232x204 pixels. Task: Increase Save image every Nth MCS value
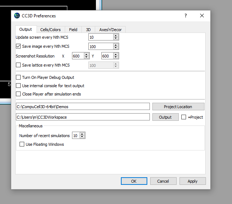tap(116, 45)
